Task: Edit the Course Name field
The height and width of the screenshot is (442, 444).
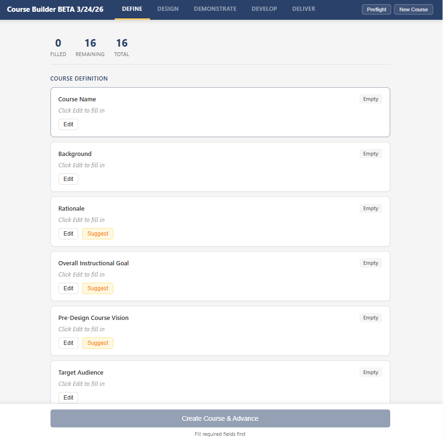Action: [x=68, y=124]
